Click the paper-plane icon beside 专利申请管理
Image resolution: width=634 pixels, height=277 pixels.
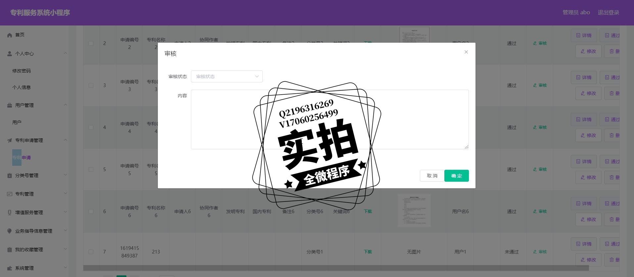pyautogui.click(x=10, y=140)
